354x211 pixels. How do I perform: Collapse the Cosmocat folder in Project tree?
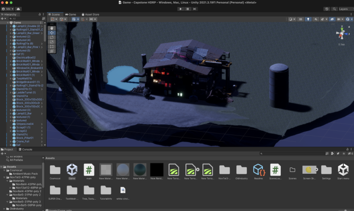[x=4, y=170]
